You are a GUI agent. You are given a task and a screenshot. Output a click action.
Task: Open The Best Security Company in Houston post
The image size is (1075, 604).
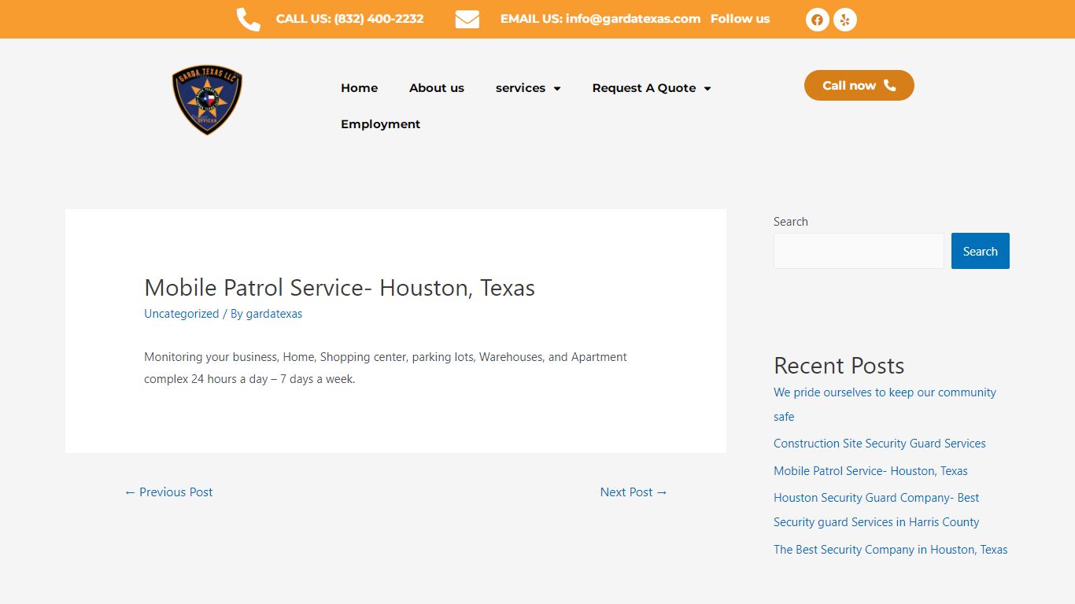(x=890, y=550)
